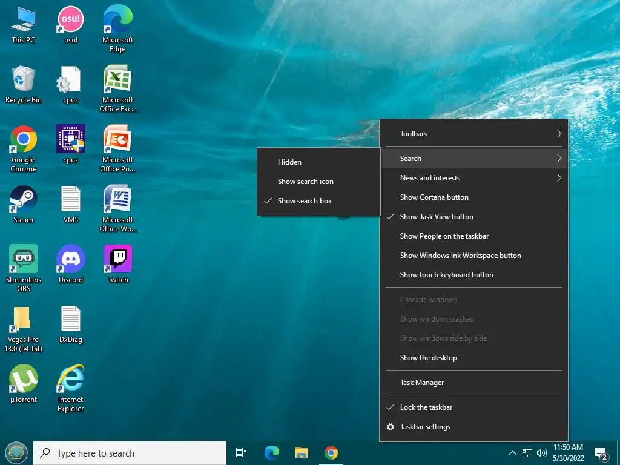Click the Type here to search box
The height and width of the screenshot is (465, 620).
(130, 453)
